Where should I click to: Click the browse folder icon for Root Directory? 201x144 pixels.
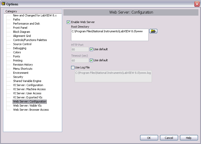(153, 31)
